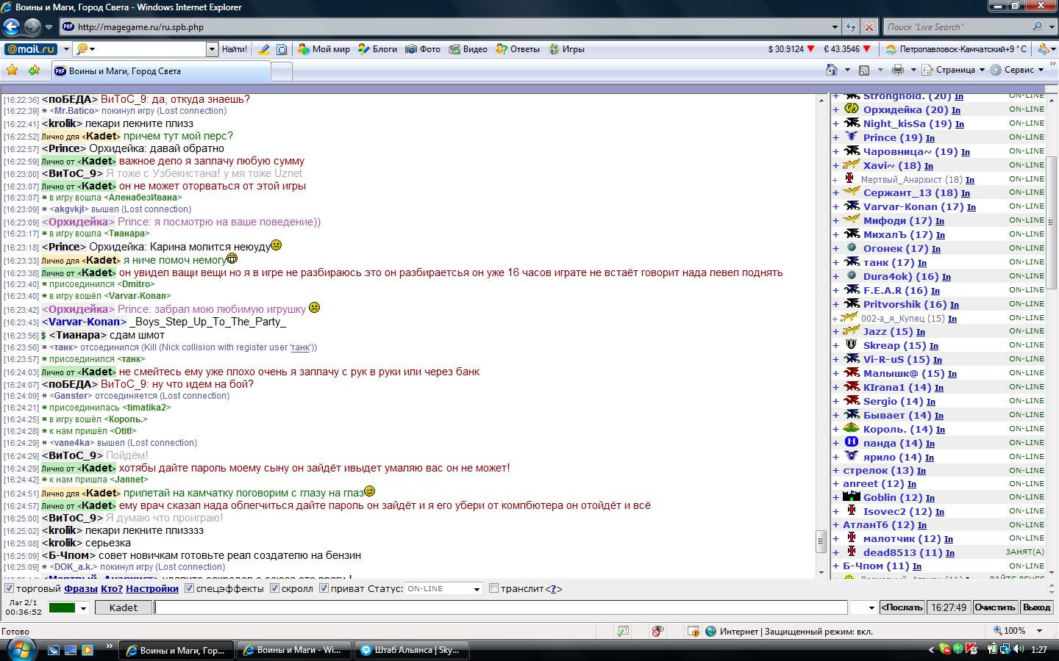
Task: Click the Windows Start orb
Action: tap(21, 649)
